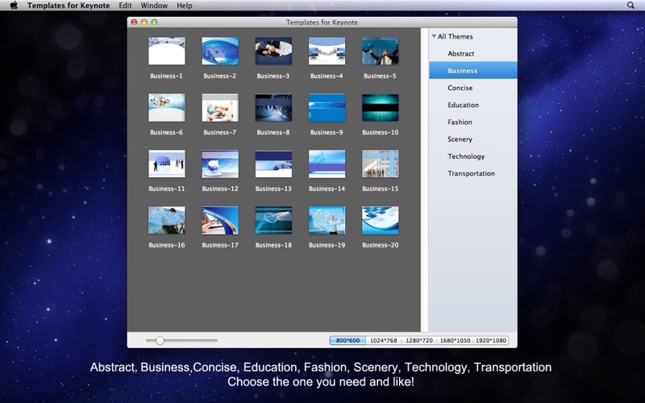645x403 pixels.
Task: Collapse the All Themes disclosure triangle
Action: (434, 36)
